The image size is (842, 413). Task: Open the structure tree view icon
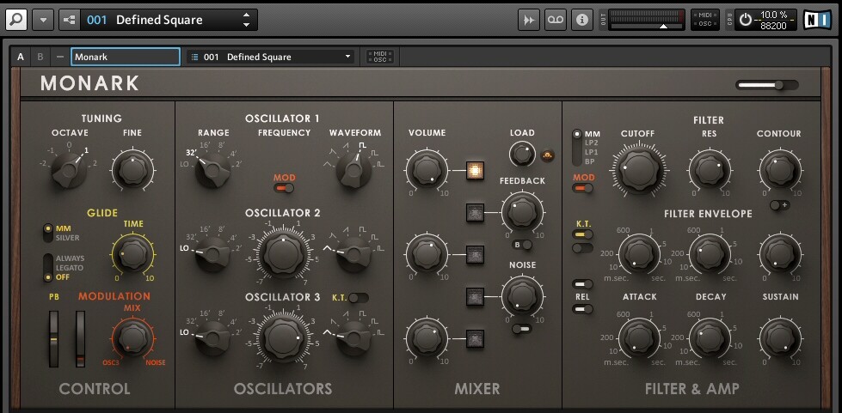[70, 20]
